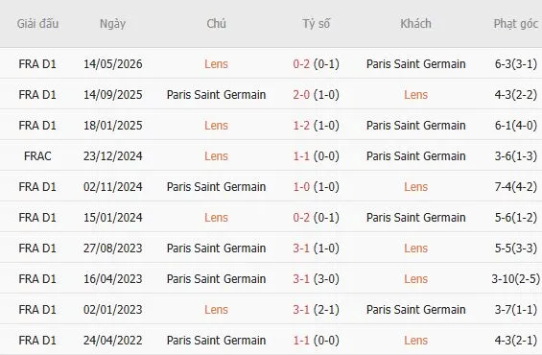The image size is (542, 355).
Task: Open the 3-1 score on 27/08/2023
Action: click(301, 248)
